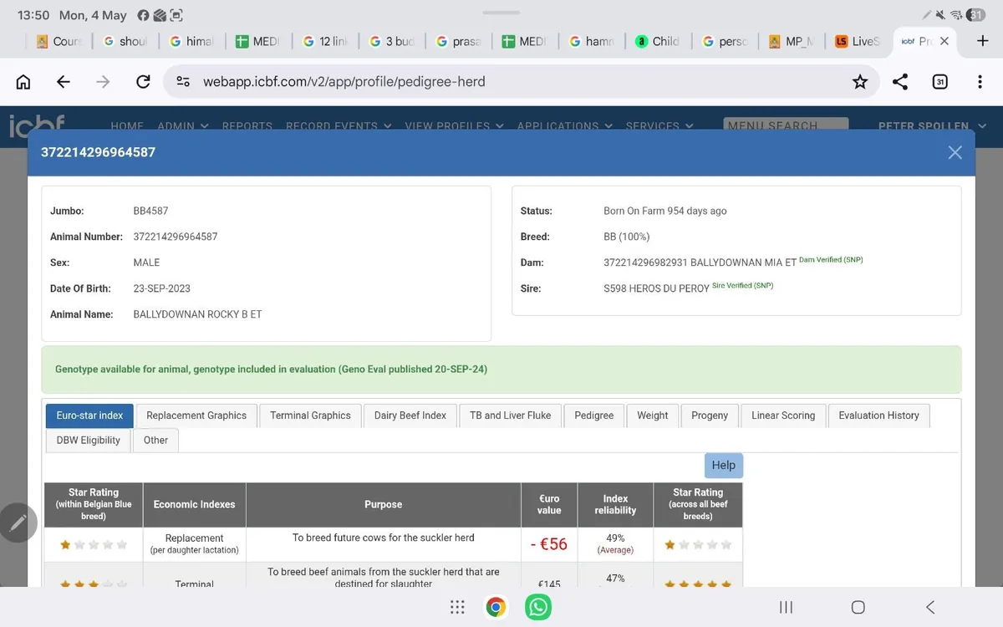This screenshot has width=1003, height=627.
Task: Click the Wi-Fi status icon
Action: click(x=956, y=15)
